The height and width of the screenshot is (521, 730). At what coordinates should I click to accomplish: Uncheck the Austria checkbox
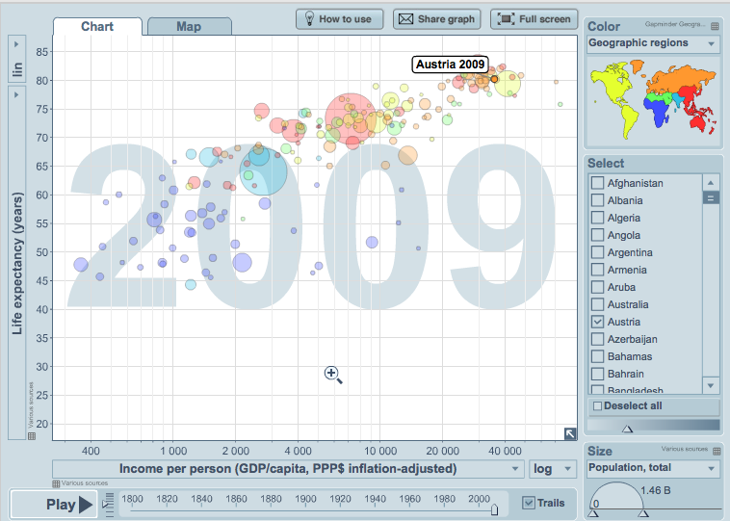[597, 322]
